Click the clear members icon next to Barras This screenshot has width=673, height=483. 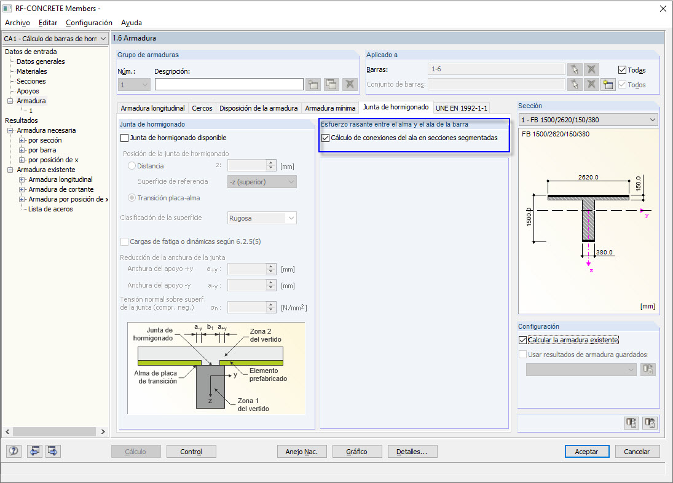[591, 69]
